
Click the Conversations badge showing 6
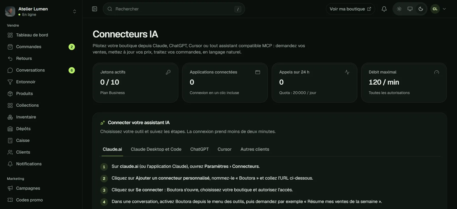pos(72,70)
